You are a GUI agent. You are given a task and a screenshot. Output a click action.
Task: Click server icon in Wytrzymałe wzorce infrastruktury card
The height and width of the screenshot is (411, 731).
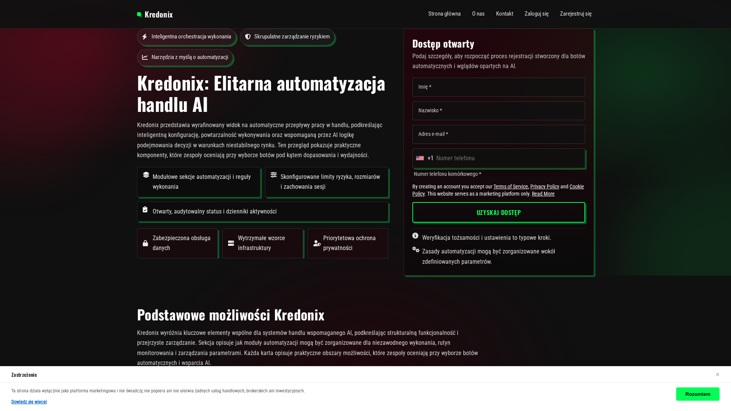point(231,243)
